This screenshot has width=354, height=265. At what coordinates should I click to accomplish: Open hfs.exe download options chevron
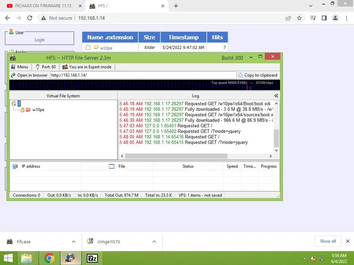click(74, 242)
